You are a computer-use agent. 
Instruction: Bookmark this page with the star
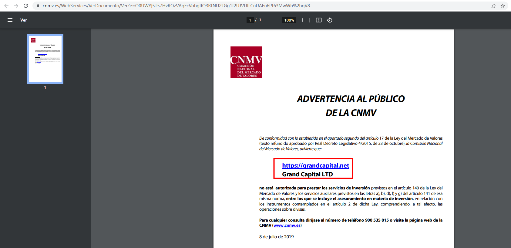[503, 6]
